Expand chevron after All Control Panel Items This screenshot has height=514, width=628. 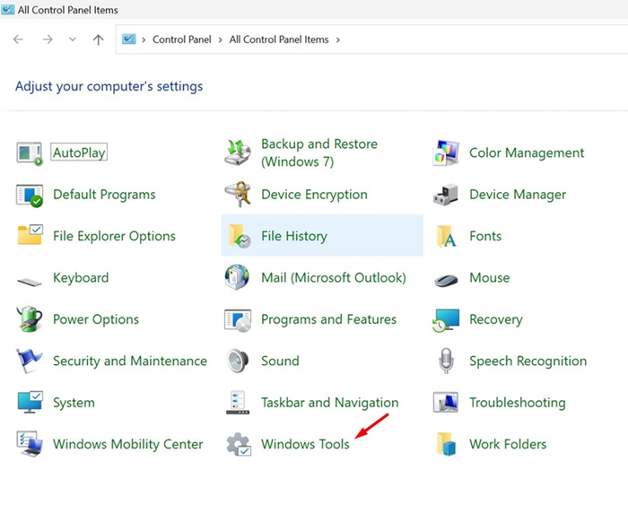337,40
